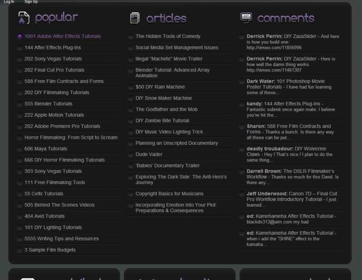This screenshot has width=362, height=280.
Task: Click the Log In link
Action: click(x=9, y=2)
